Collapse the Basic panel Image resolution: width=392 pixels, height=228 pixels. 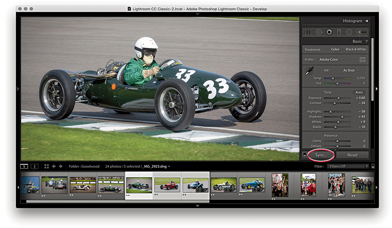366,42
